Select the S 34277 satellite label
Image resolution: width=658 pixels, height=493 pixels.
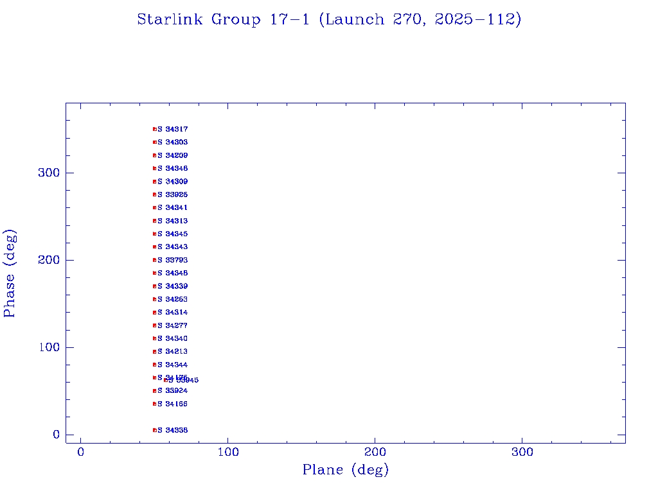(173, 325)
